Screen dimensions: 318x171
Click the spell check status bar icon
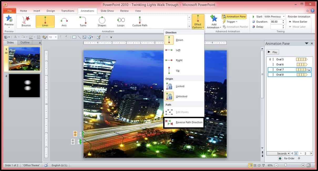click(46, 165)
